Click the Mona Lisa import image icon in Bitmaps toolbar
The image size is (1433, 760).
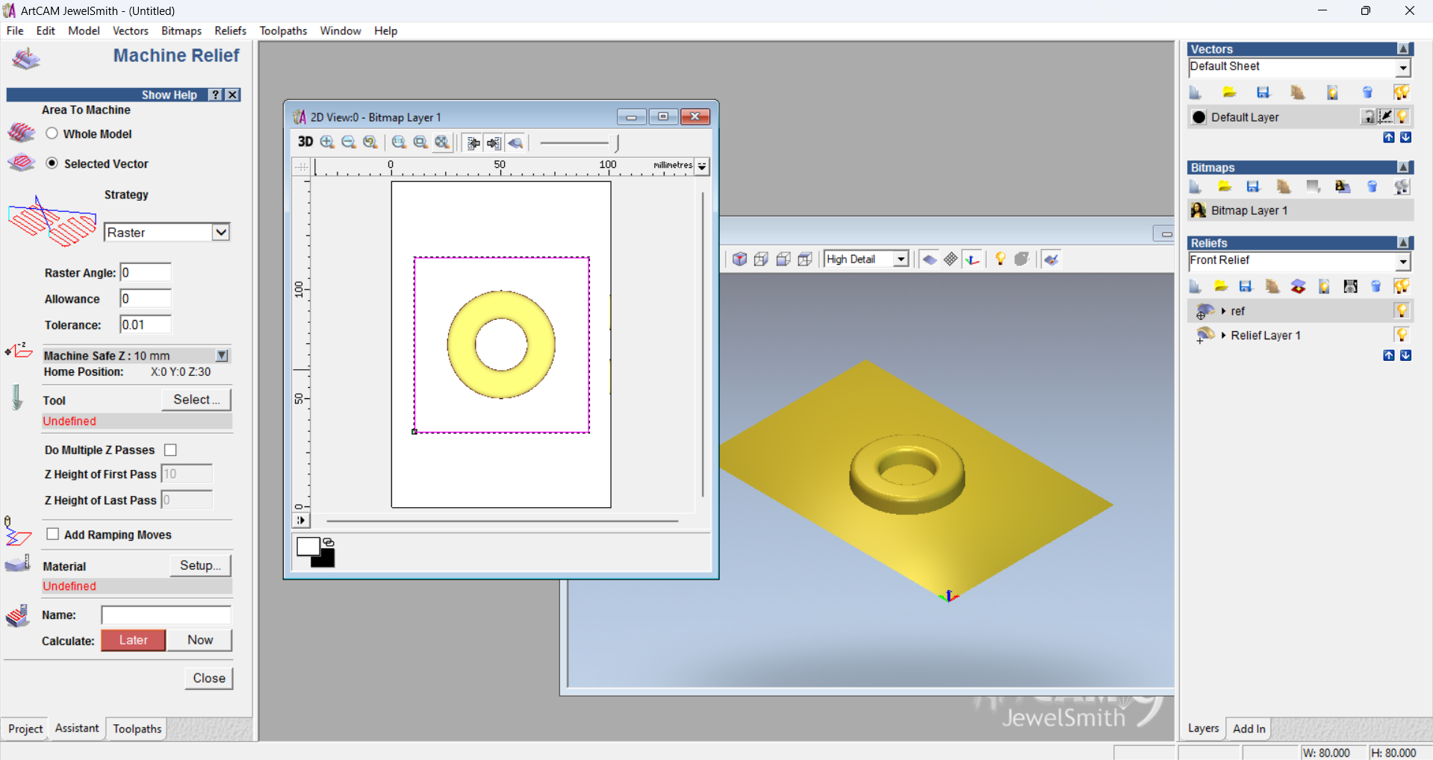1343,187
